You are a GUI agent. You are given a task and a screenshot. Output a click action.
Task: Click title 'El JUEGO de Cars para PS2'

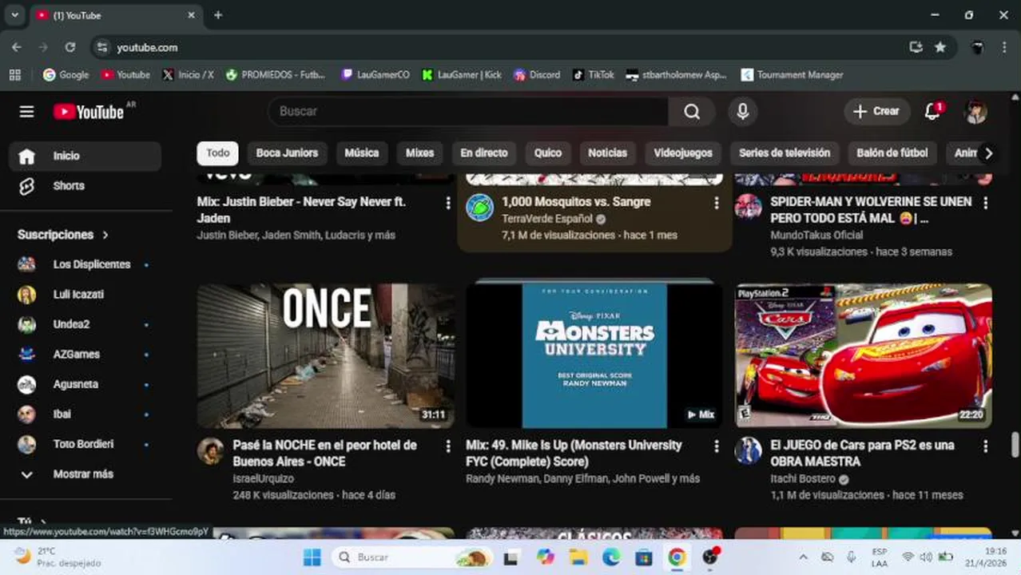pos(863,453)
